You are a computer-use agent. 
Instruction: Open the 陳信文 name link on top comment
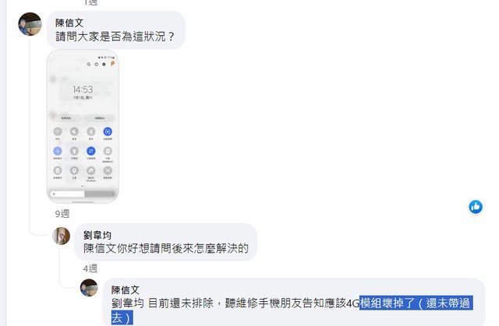[x=69, y=23]
